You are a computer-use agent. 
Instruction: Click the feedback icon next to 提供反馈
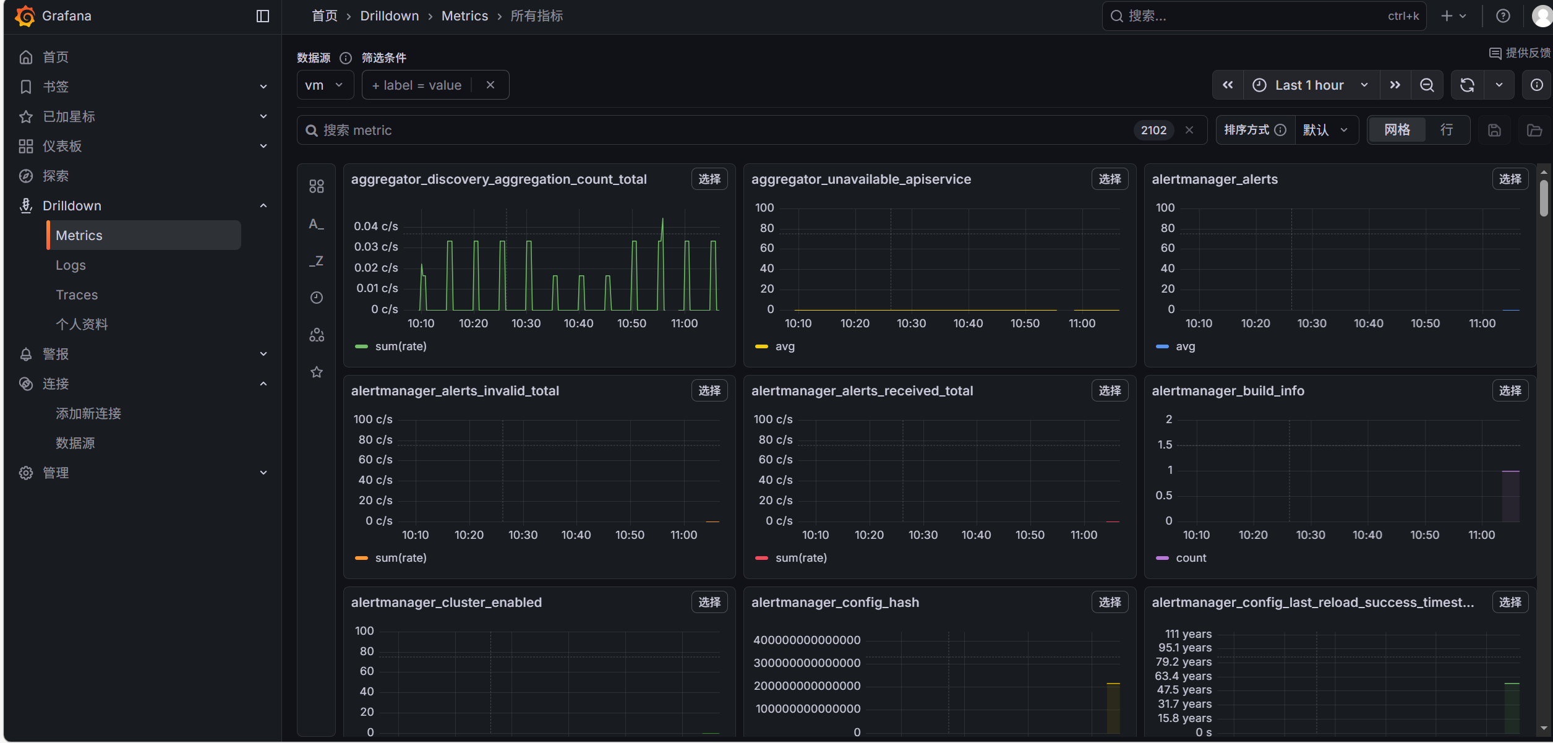coord(1495,53)
